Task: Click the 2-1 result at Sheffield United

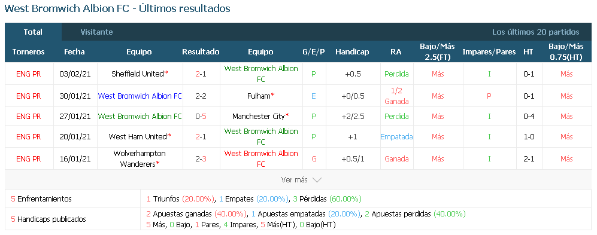Action: coord(201,74)
